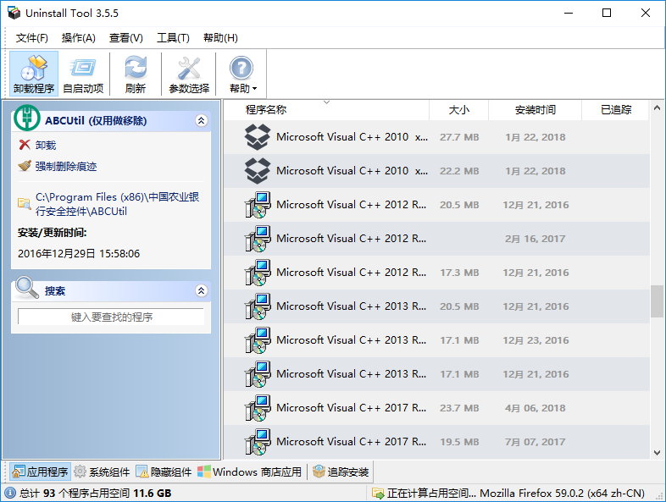Click the 键入要查找的程序 search field
Viewport: 666px width, 502px height.
click(x=111, y=317)
